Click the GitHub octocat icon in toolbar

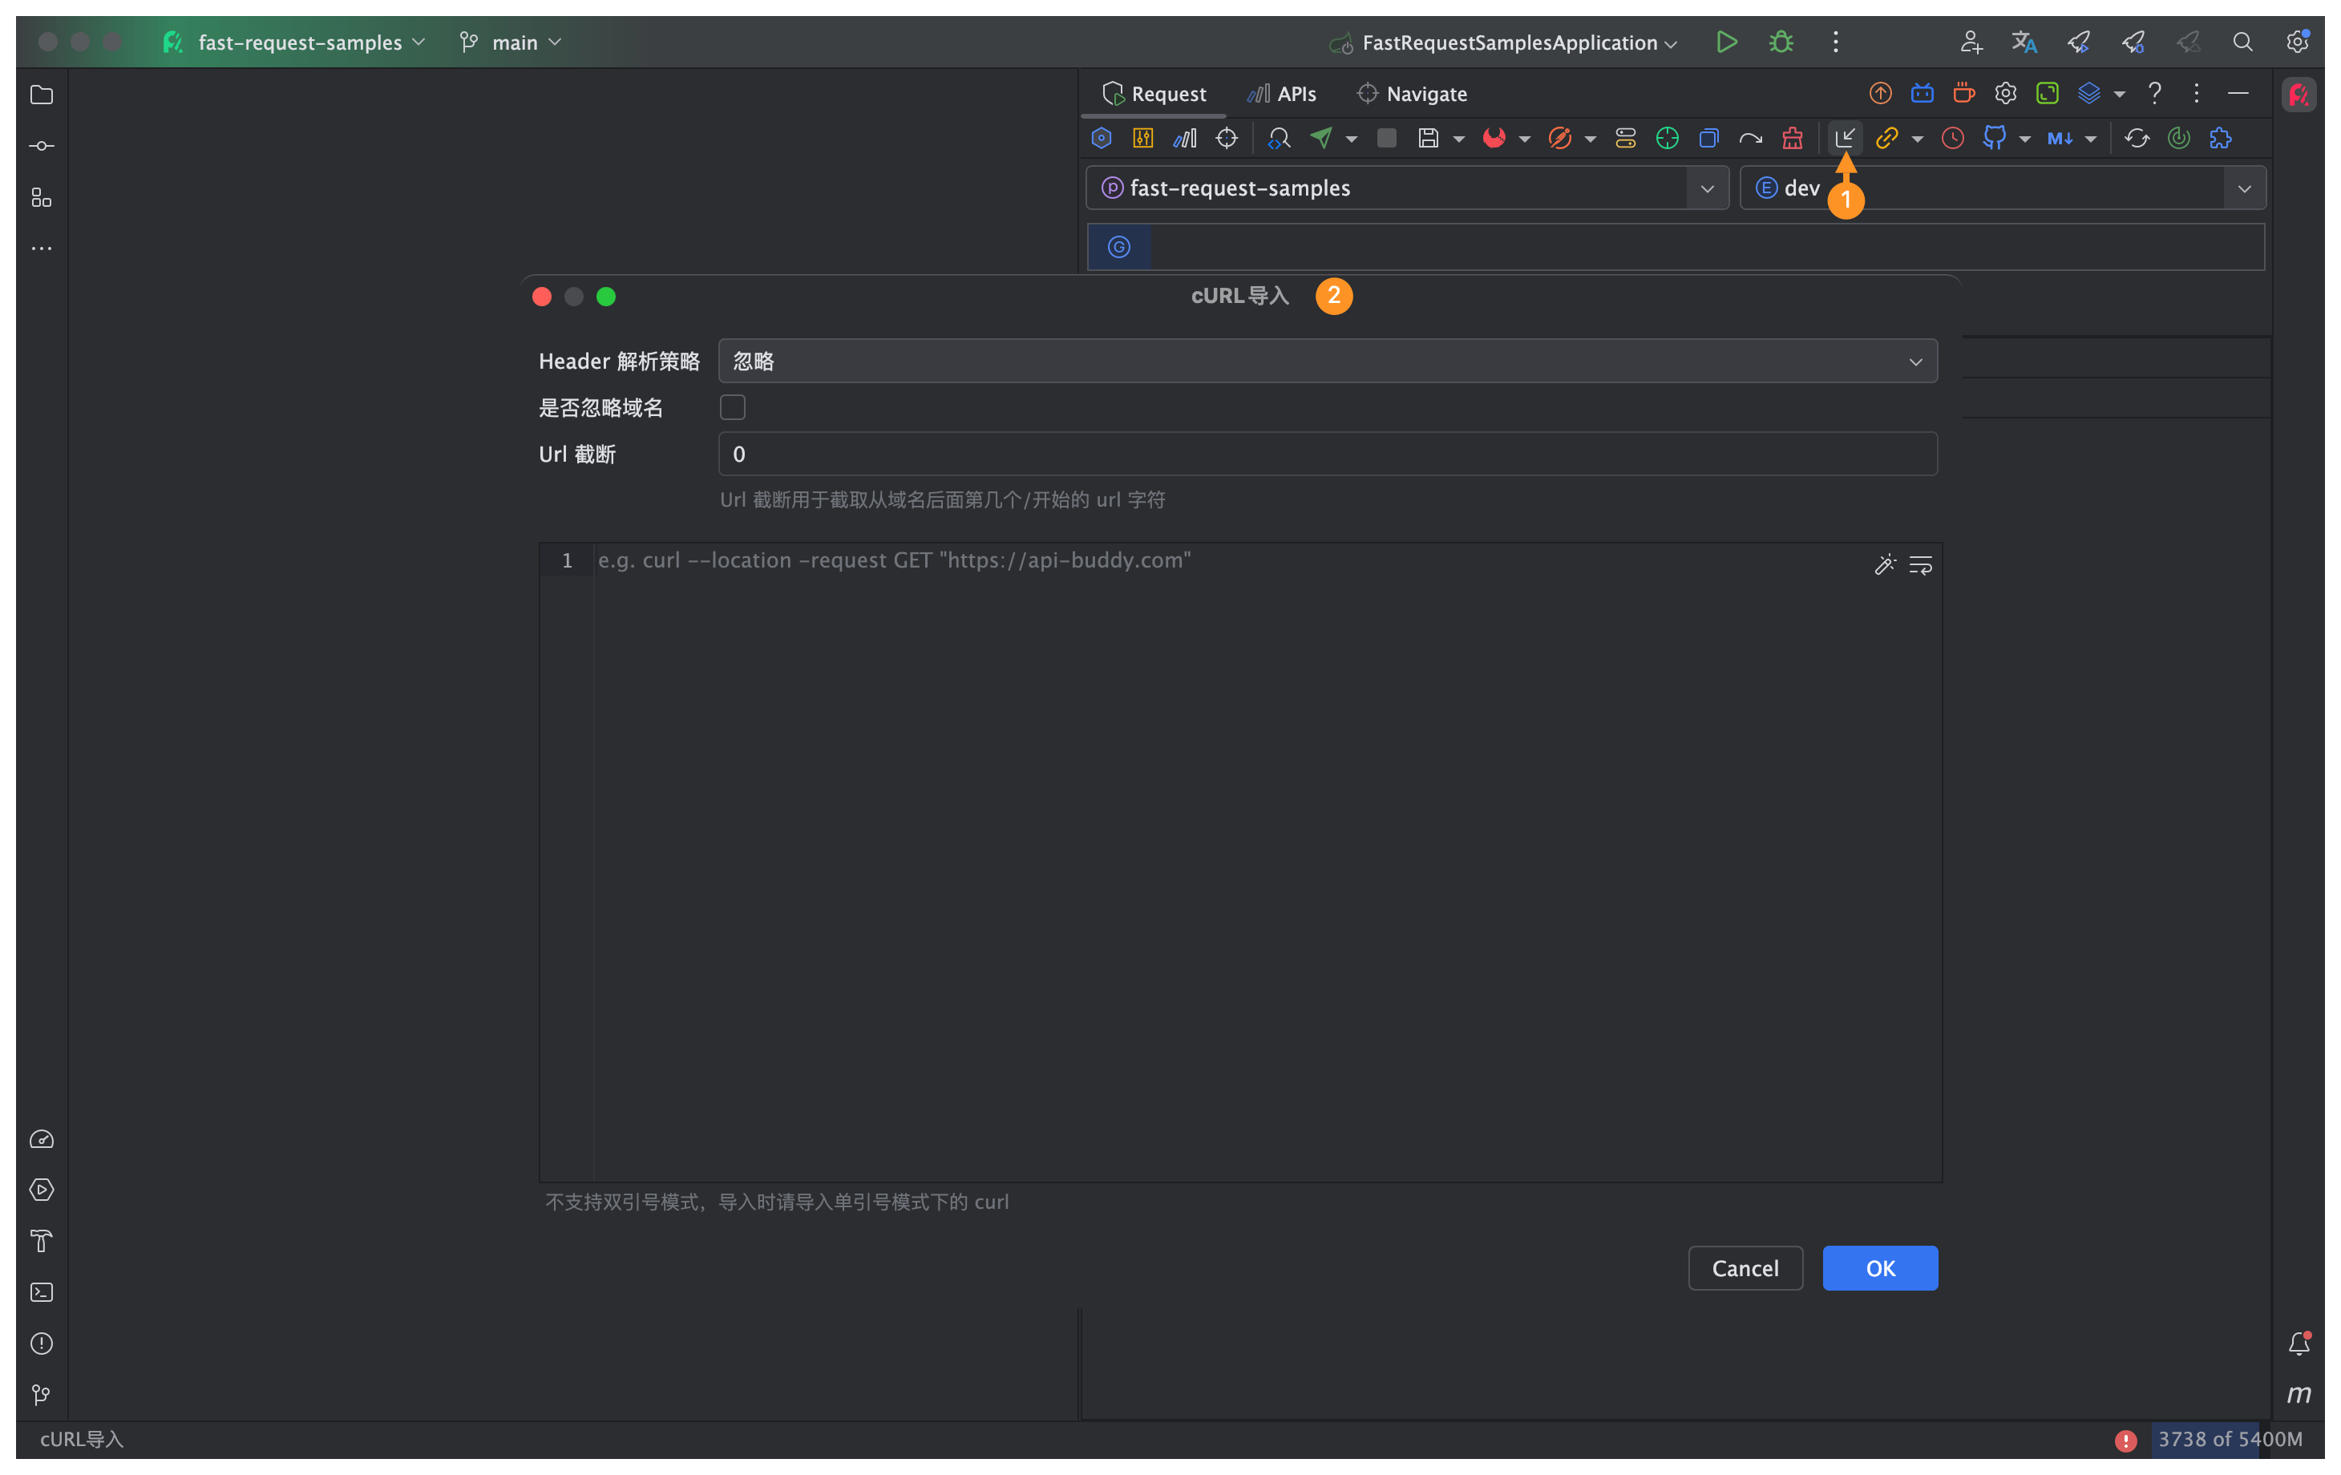[1994, 138]
